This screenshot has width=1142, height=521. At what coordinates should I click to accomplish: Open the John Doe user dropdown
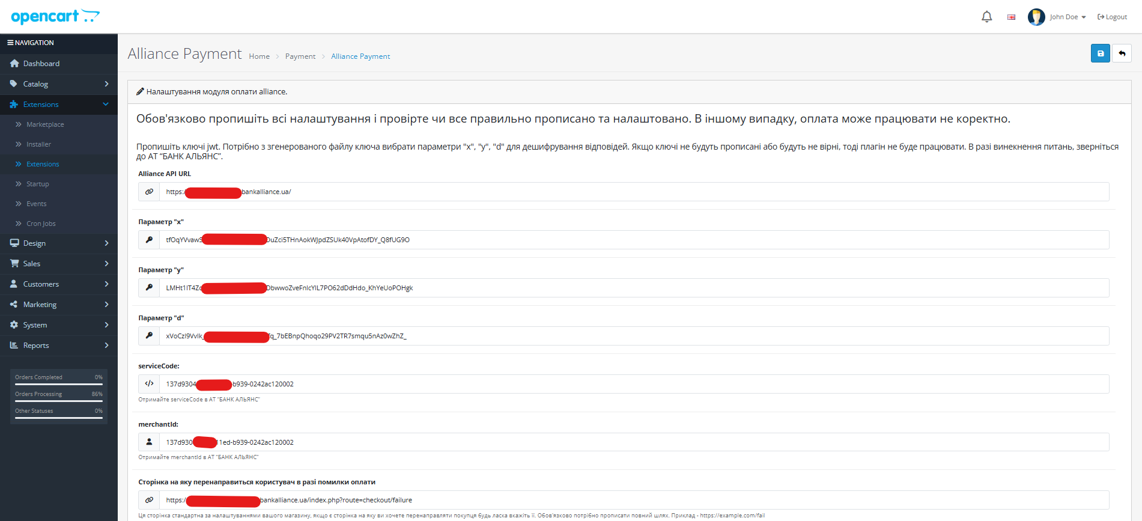pos(1068,17)
